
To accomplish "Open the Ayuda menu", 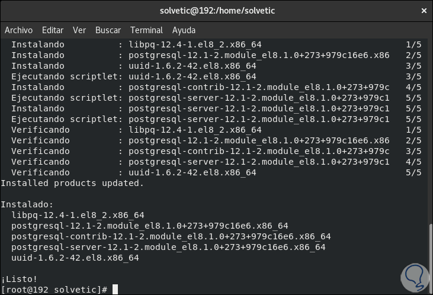I will 184,30.
